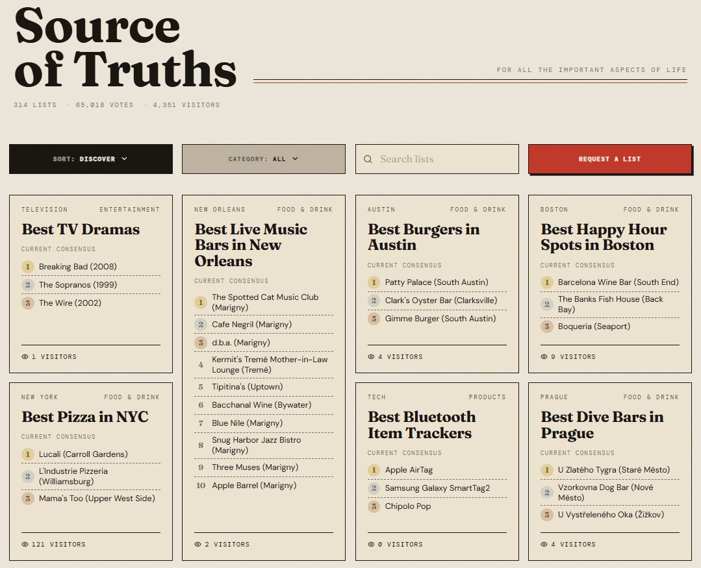Viewport: 701px width, 568px height.
Task: Select the Chipolo Pop entry
Action: 437,506
